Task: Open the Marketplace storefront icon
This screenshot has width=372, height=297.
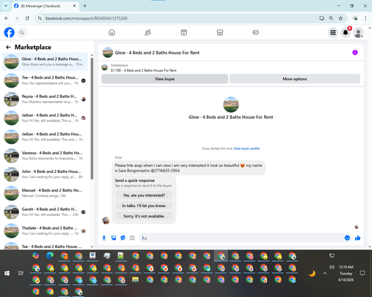Action: pyautogui.click(x=219, y=33)
